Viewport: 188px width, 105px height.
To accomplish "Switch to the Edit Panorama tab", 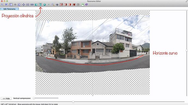I will tap(10, 9).
